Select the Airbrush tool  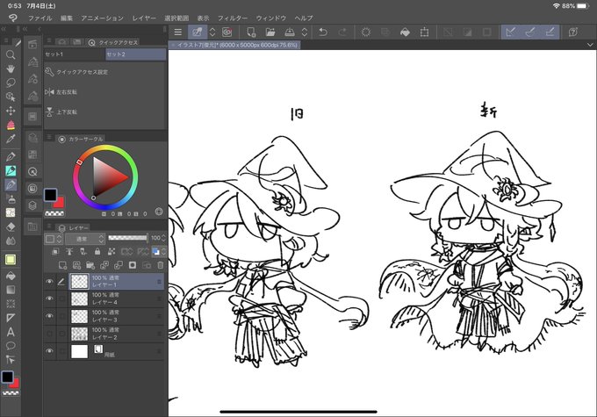[11, 198]
